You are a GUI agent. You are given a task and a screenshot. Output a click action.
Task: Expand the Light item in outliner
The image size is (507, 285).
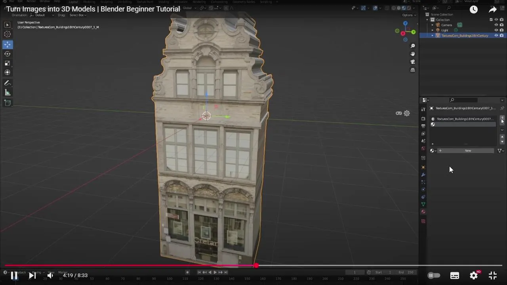click(433, 30)
